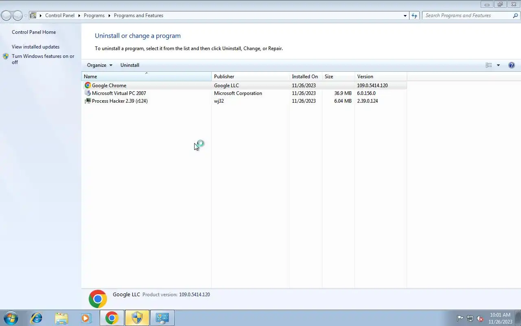Click the shield taskbar button
The height and width of the screenshot is (326, 521).
pos(137,318)
